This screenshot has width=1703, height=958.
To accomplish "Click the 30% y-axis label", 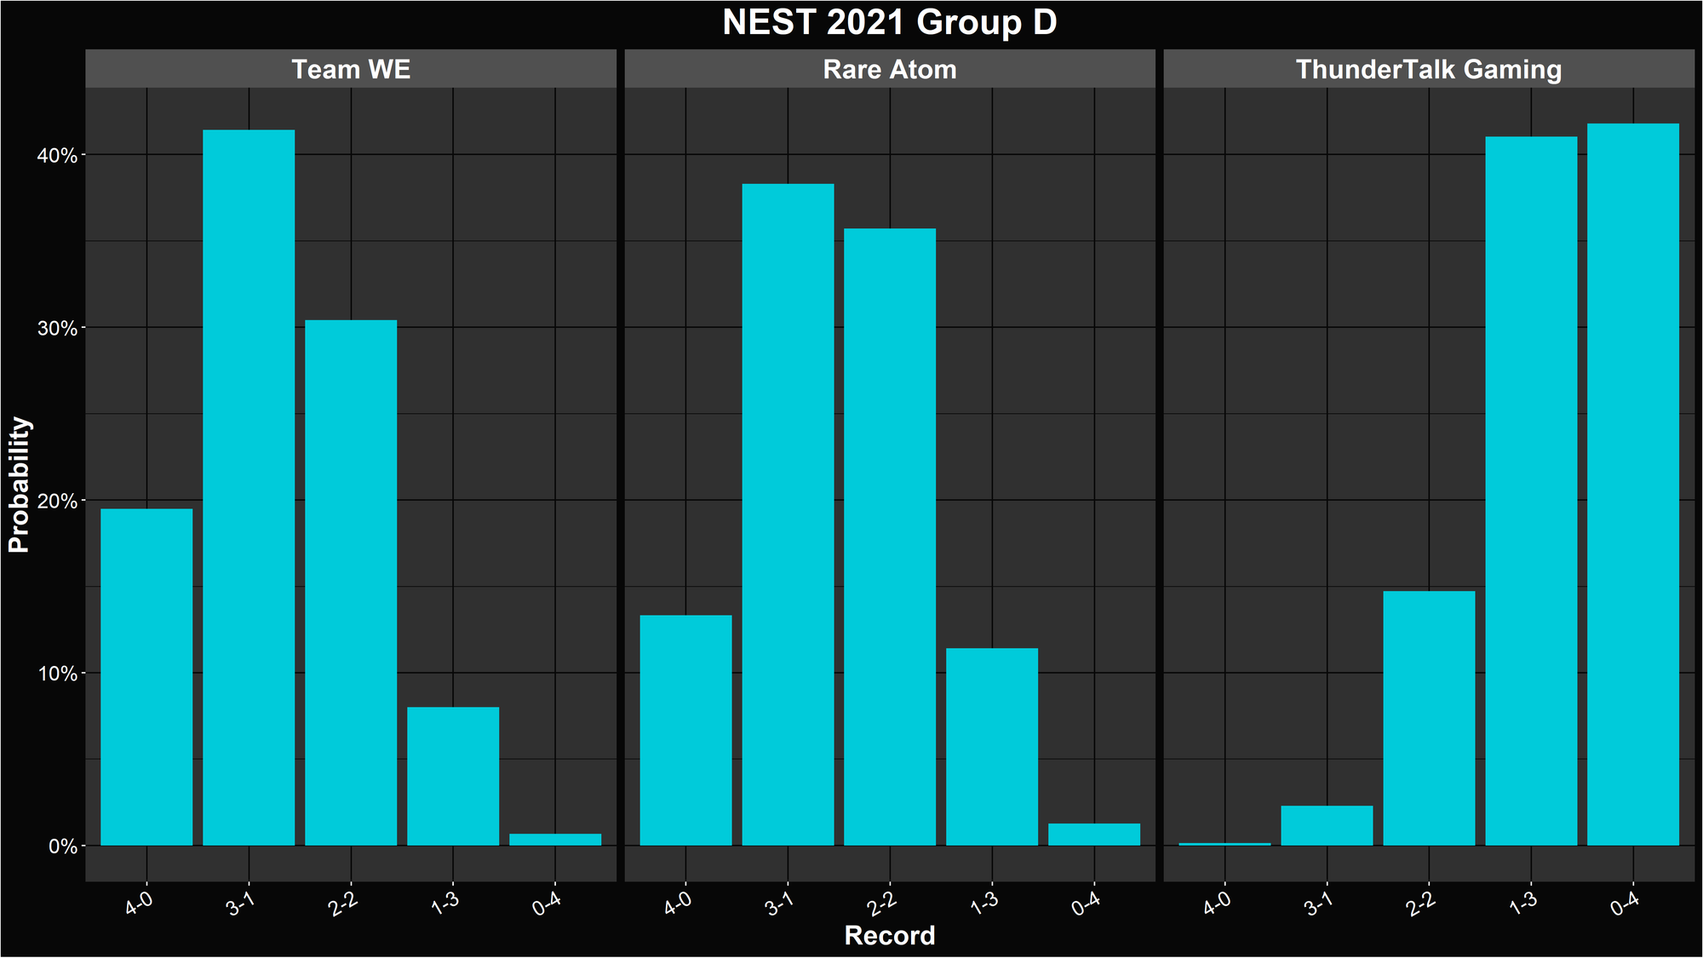I will click(57, 329).
